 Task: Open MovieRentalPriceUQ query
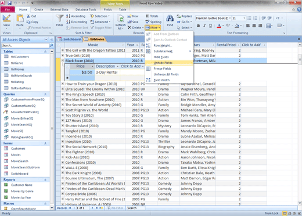[25, 112]
